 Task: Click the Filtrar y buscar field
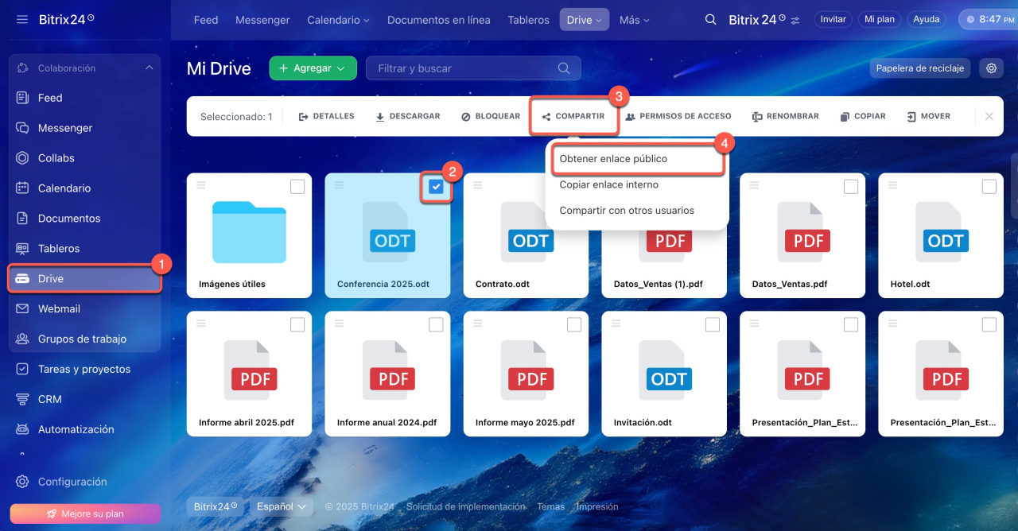[x=465, y=68]
